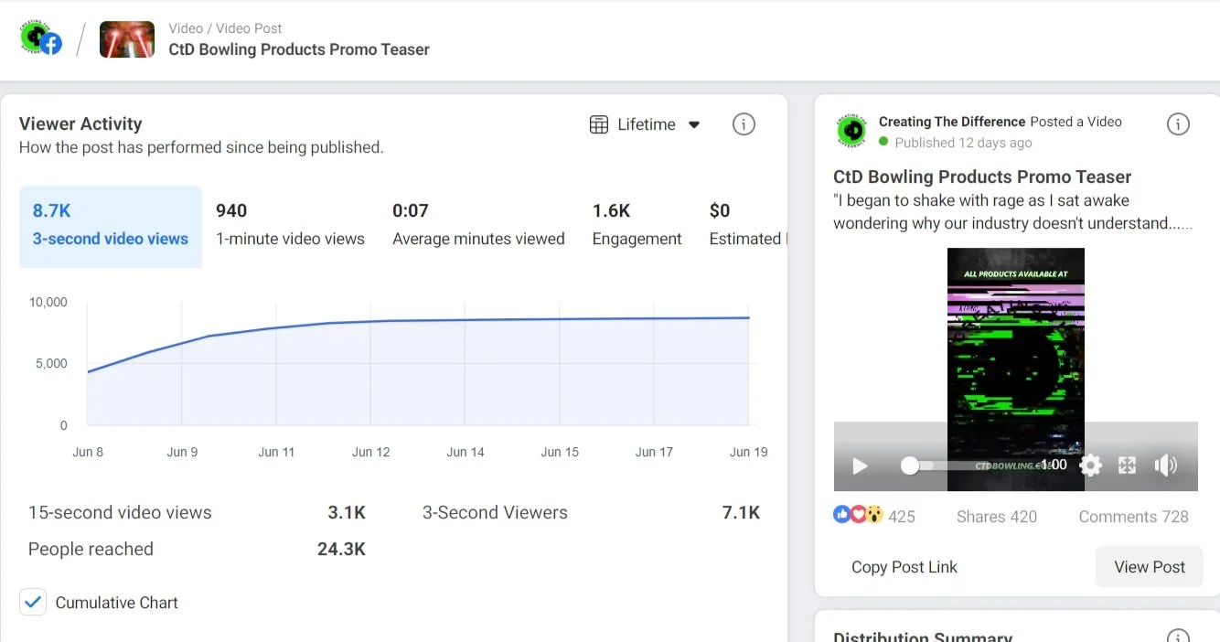Click the info icon on the video post card
Screen dimensions: 1220x642
[1178, 123]
